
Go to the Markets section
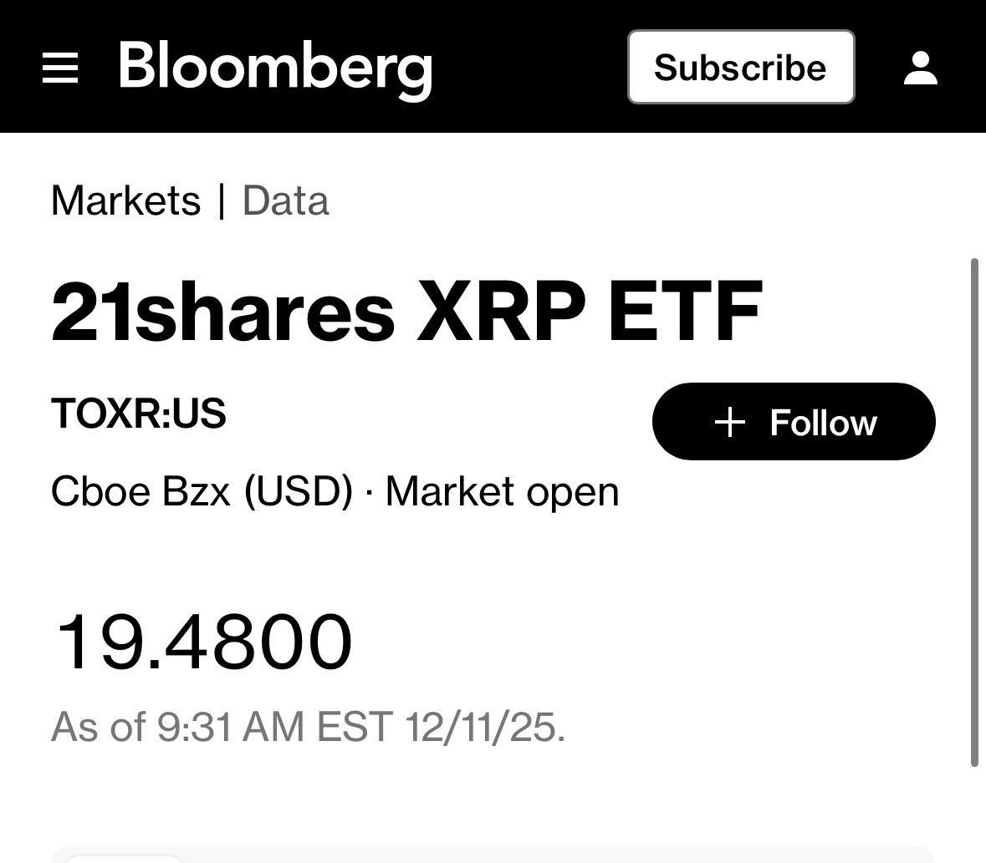click(x=125, y=201)
